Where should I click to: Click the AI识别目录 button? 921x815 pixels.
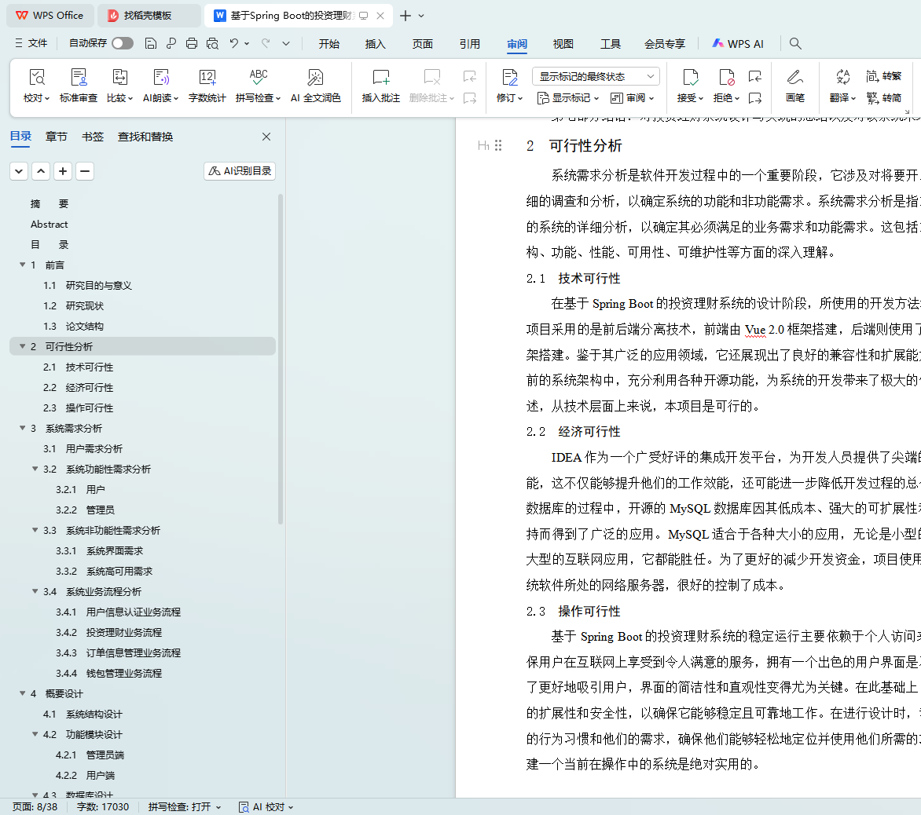click(x=240, y=171)
